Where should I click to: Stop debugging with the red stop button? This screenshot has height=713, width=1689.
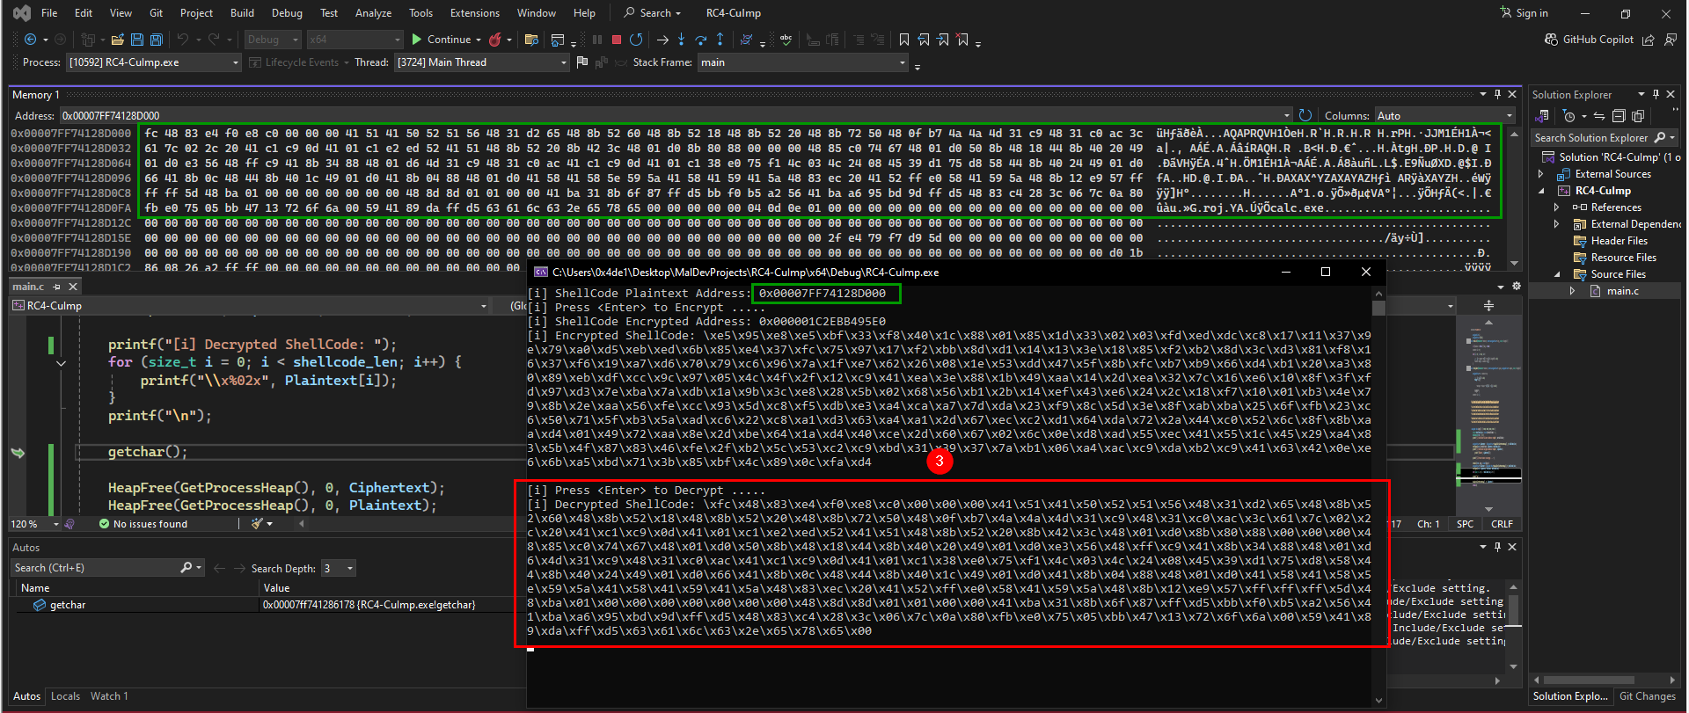coord(617,40)
